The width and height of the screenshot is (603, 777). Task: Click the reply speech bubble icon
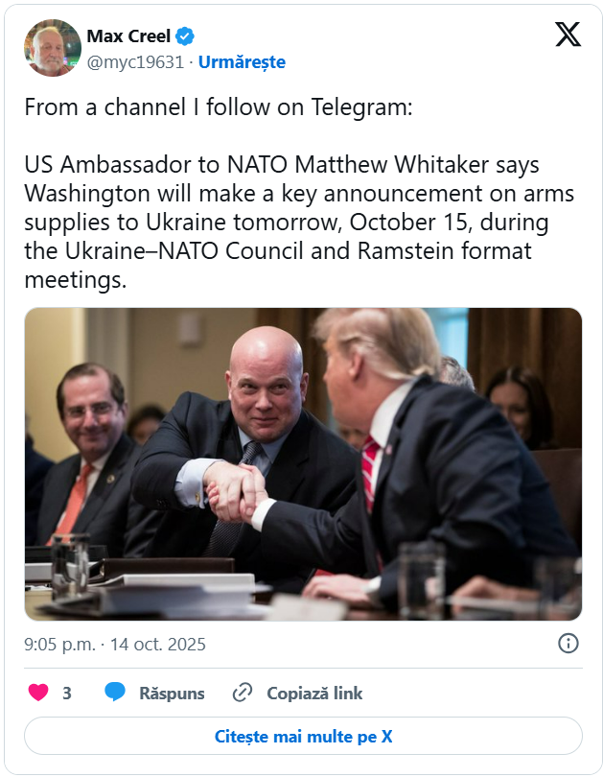[115, 693]
